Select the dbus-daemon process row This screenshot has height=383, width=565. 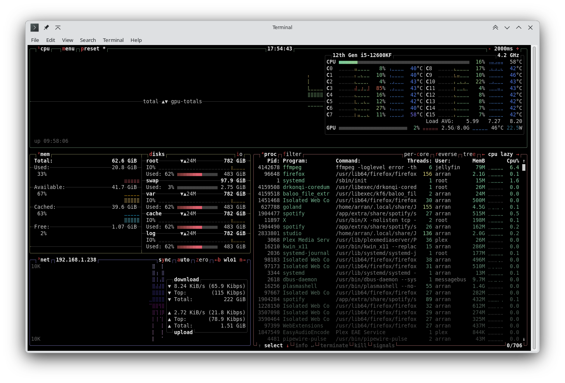pyautogui.click(x=389, y=280)
